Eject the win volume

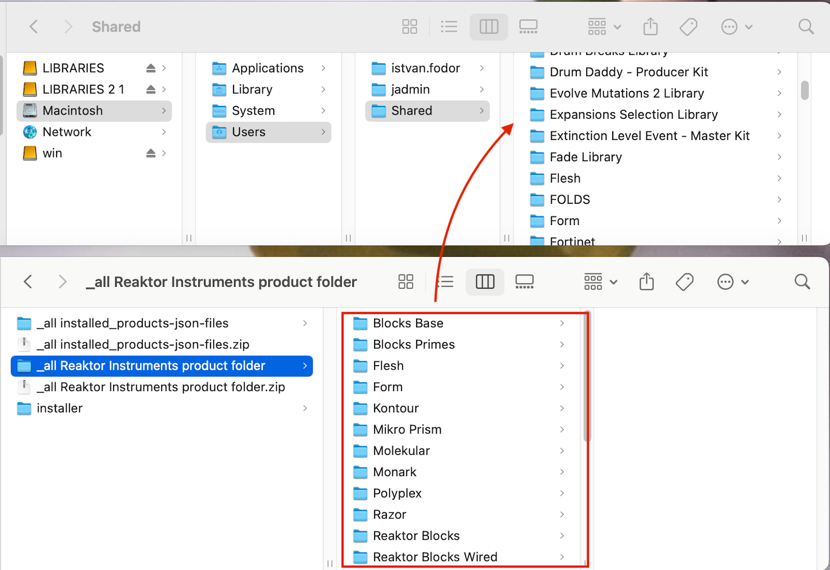(151, 153)
